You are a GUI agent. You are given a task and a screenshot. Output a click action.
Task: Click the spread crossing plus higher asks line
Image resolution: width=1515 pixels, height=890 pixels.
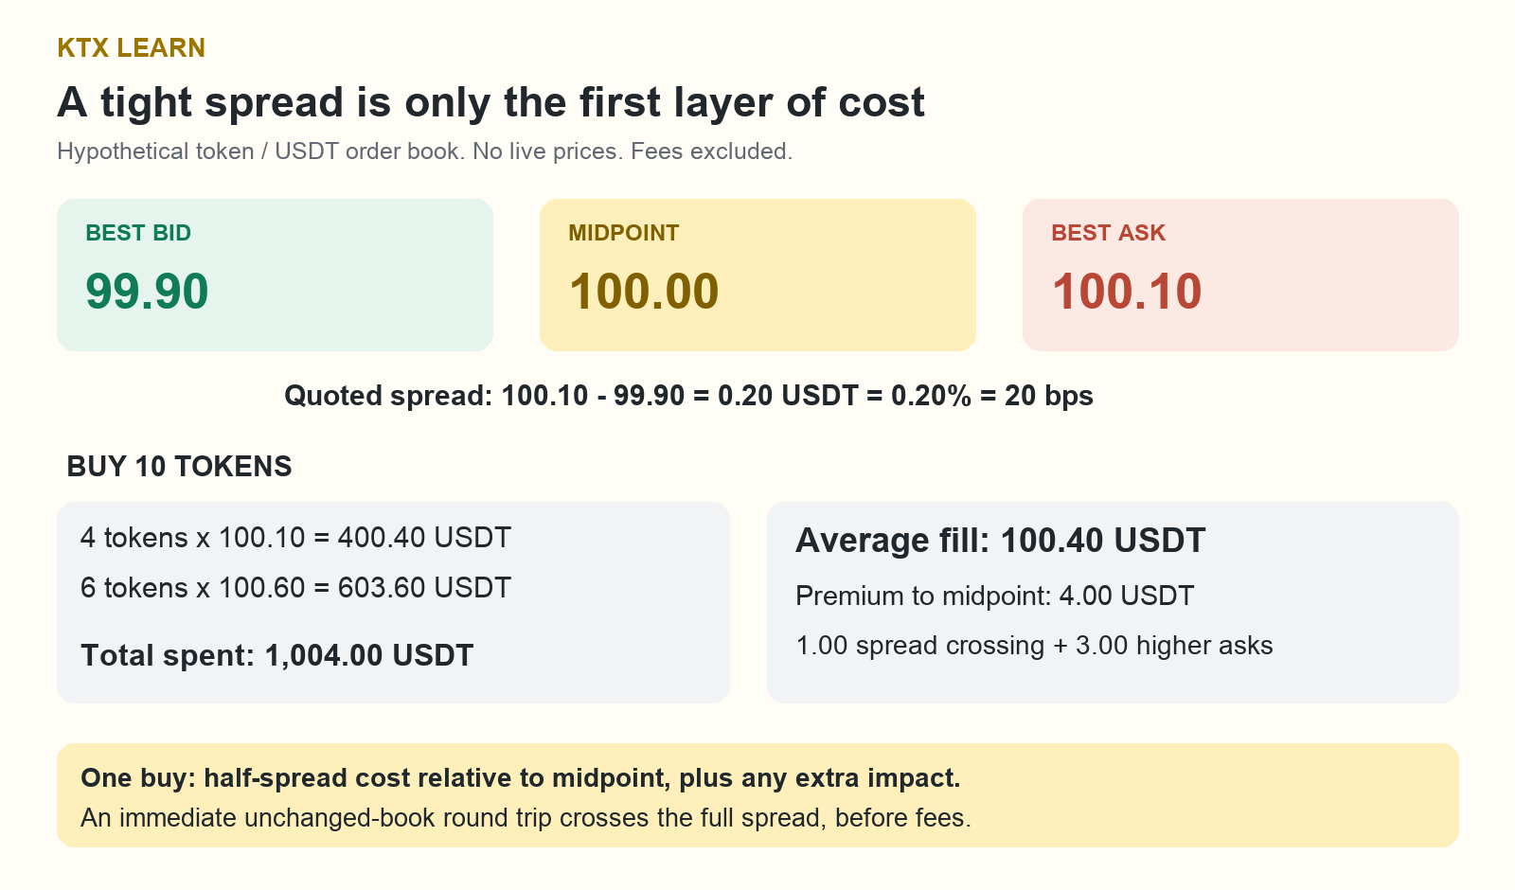[x=1034, y=646]
